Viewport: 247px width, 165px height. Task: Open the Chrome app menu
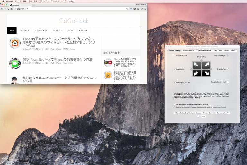9,1
